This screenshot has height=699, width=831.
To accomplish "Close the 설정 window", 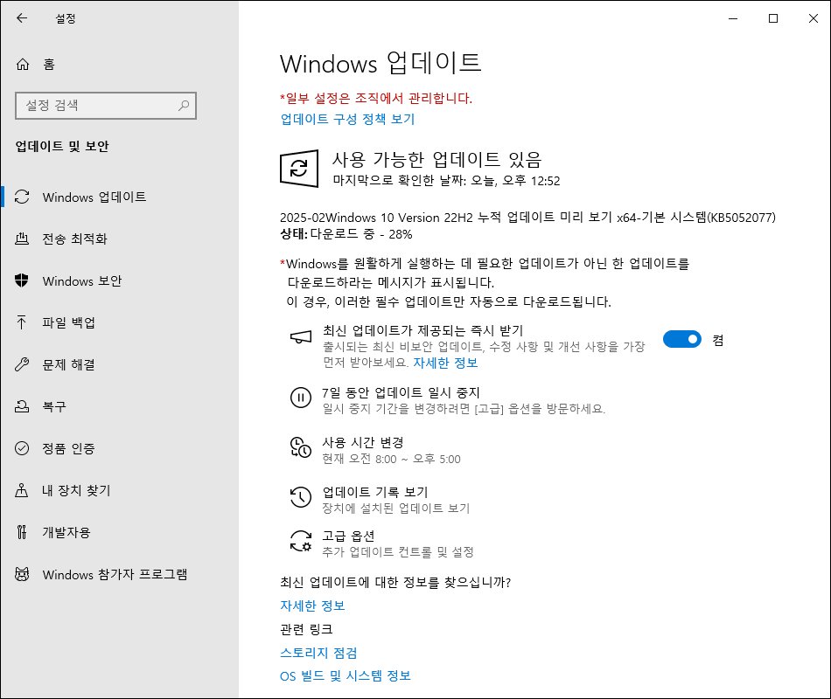I will [x=813, y=18].
